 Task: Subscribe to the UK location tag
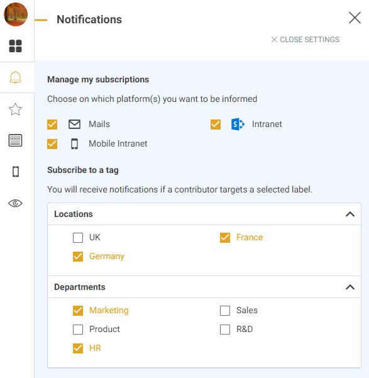(x=78, y=238)
